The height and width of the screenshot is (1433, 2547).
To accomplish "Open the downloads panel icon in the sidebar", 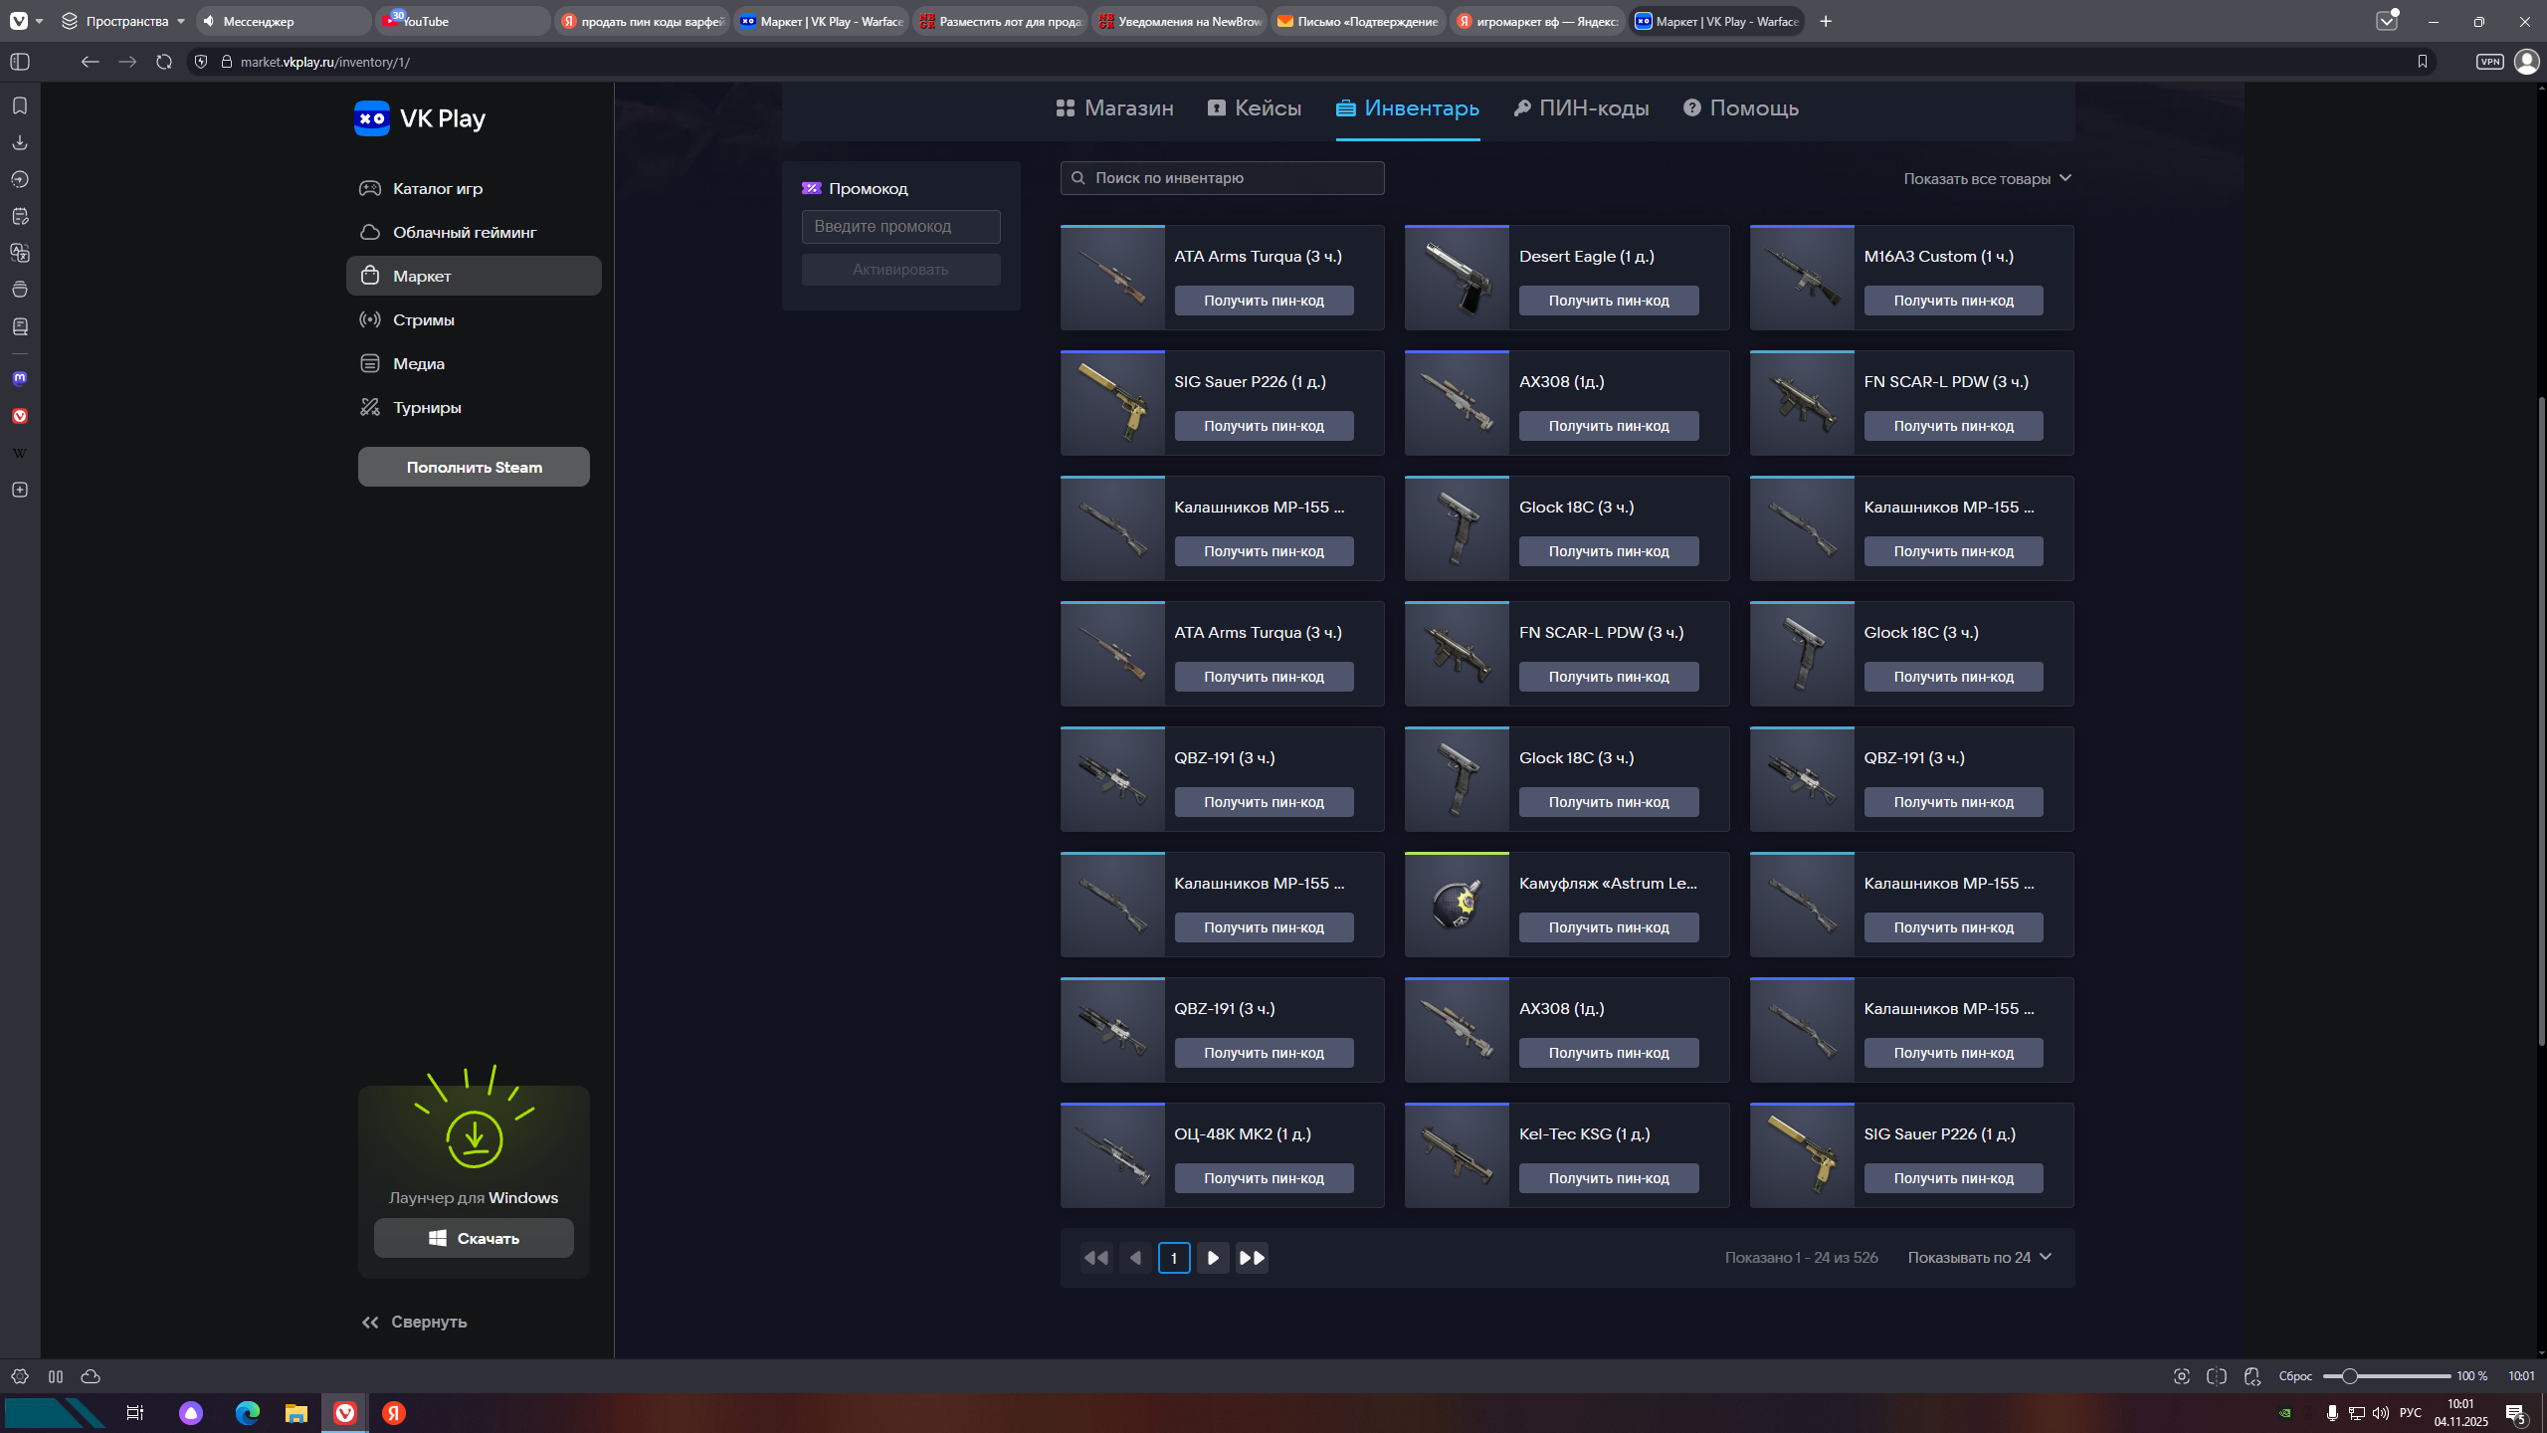I will (20, 142).
